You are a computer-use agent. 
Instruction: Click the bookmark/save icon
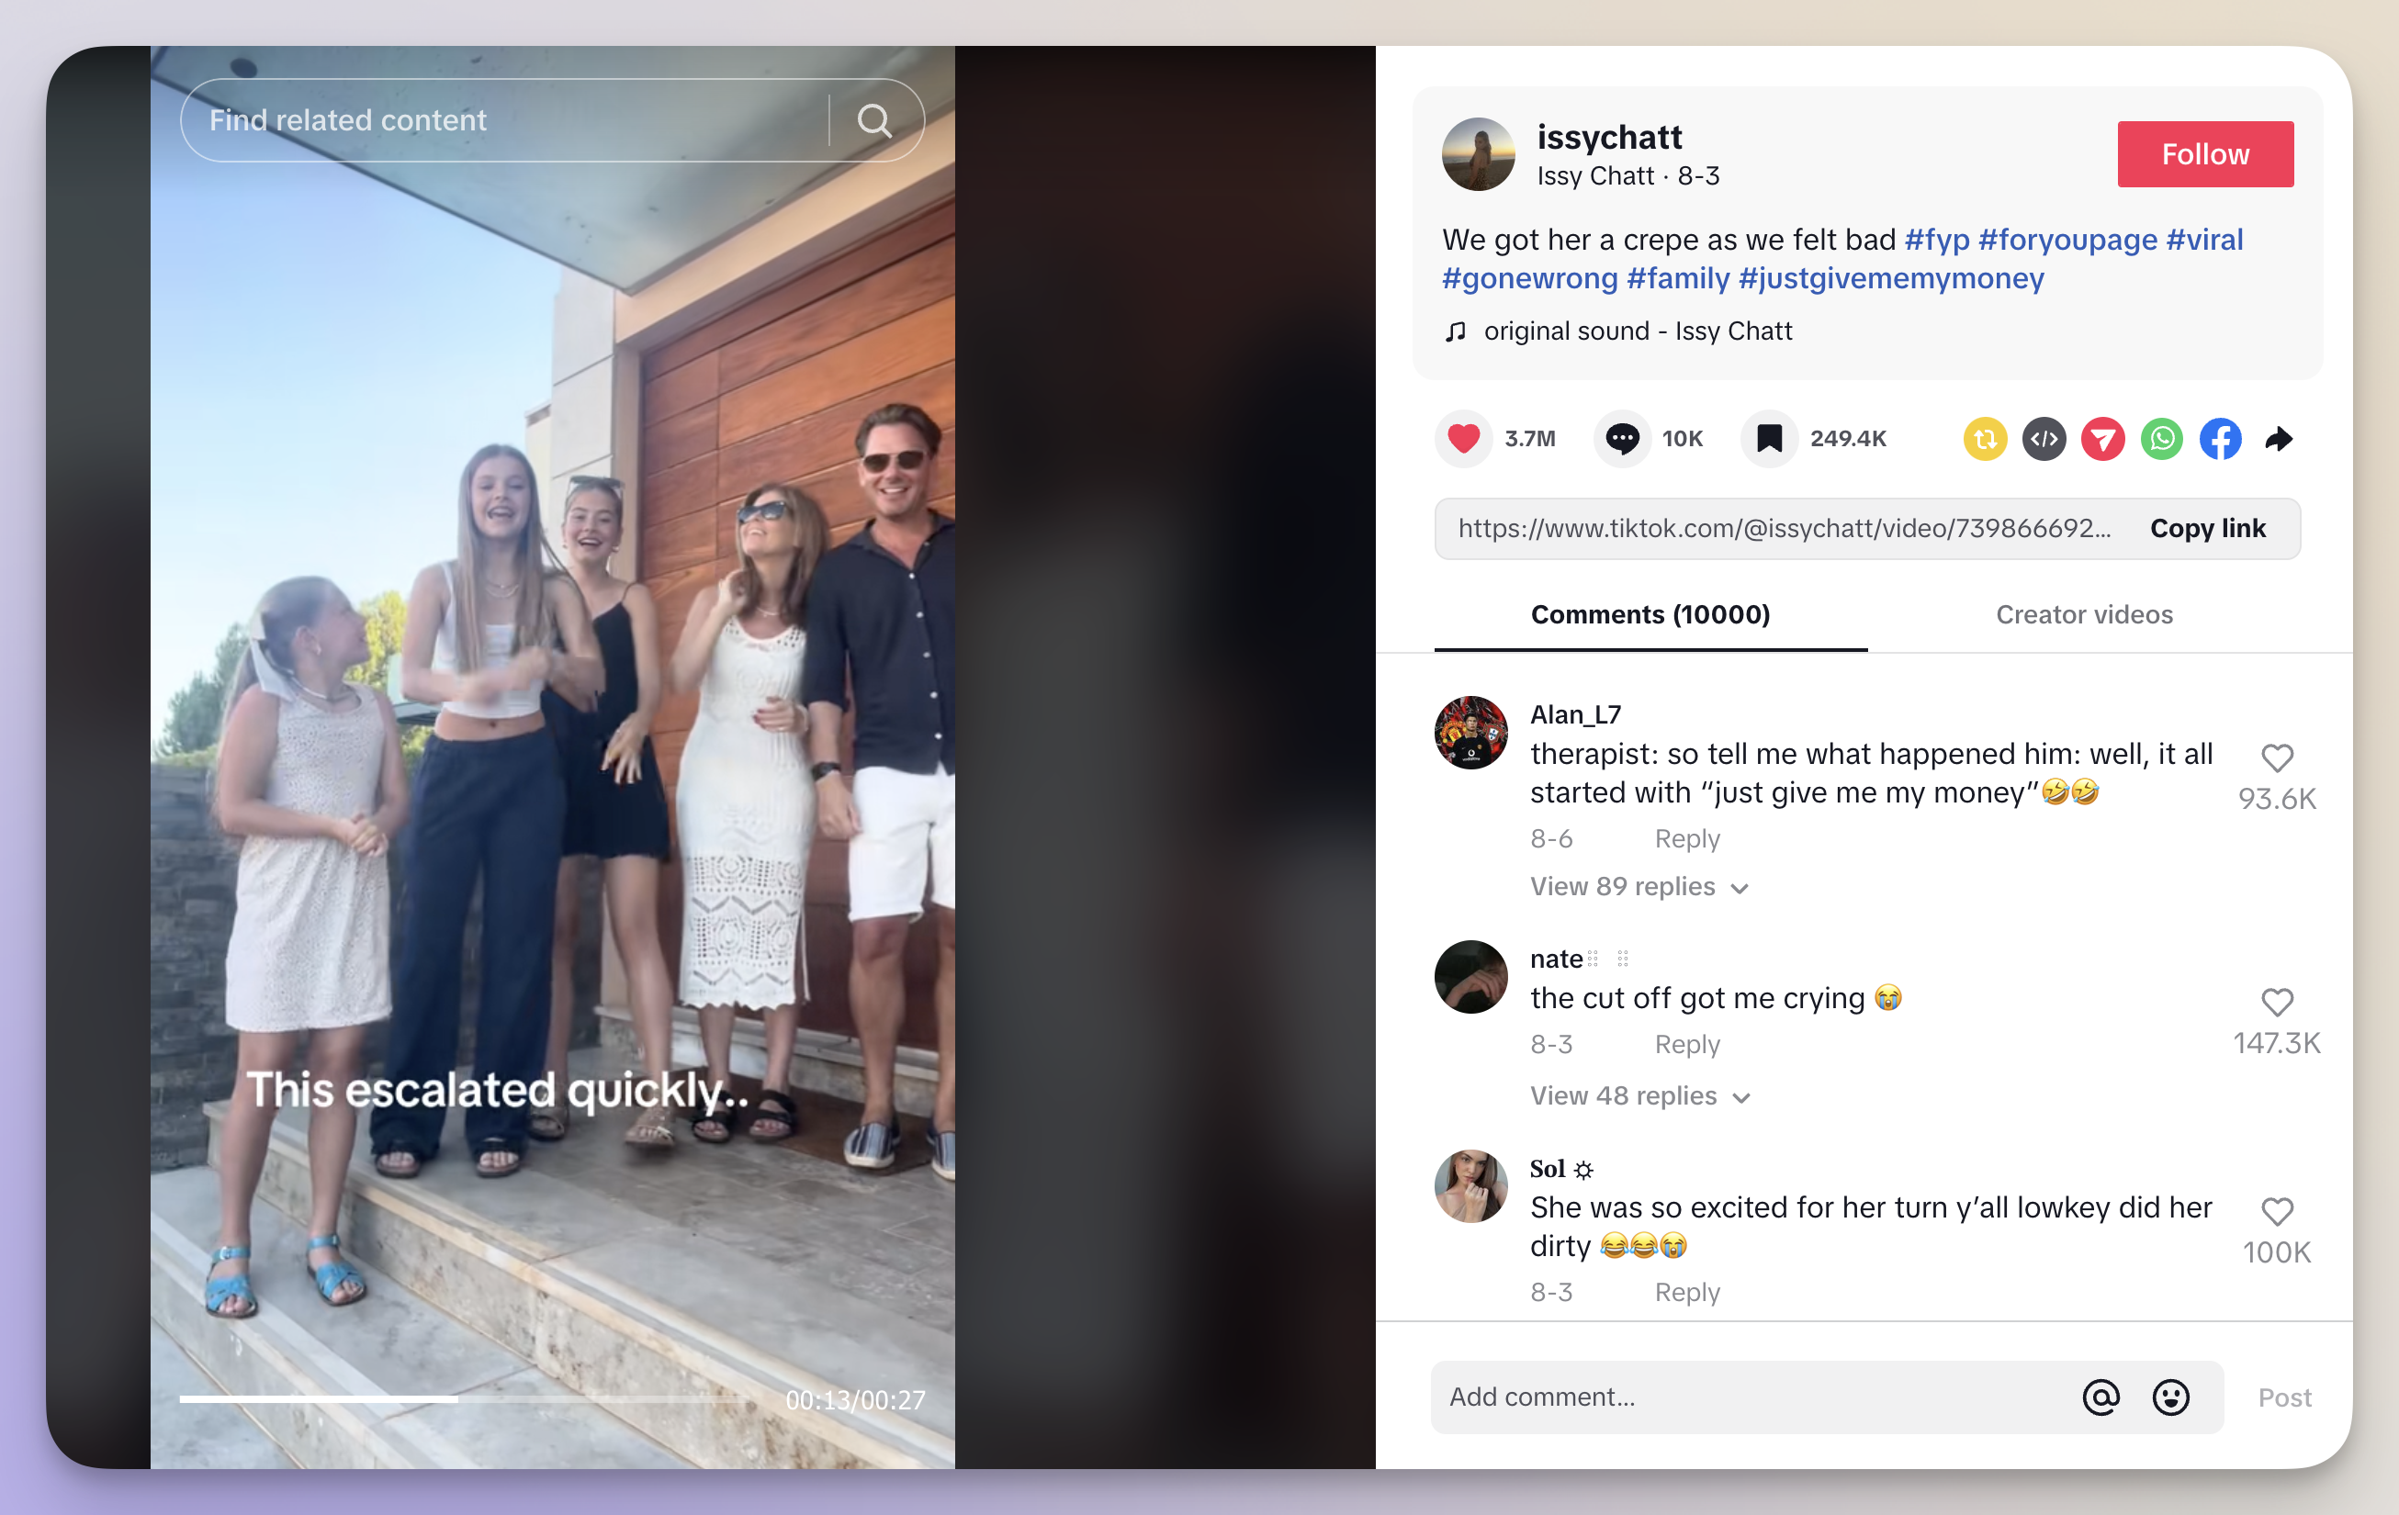1769,440
